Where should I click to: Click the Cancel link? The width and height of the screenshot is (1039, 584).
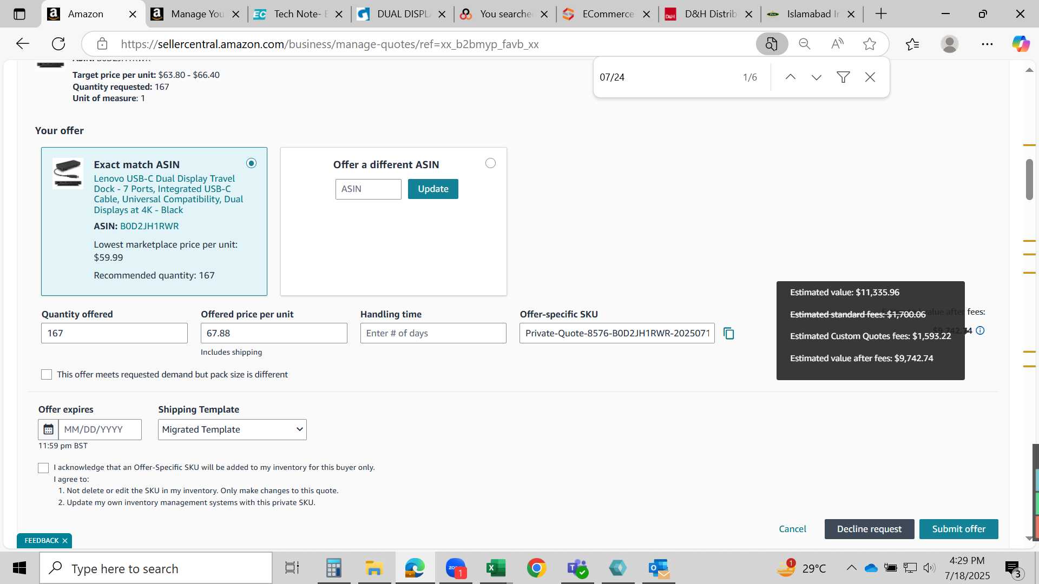point(792,529)
